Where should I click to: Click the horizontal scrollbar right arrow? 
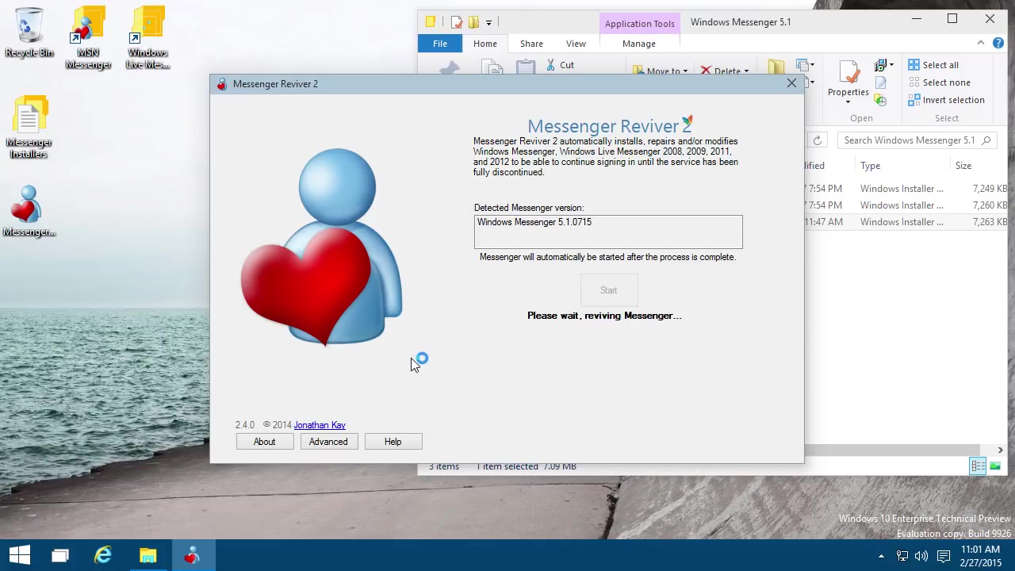pos(1000,450)
